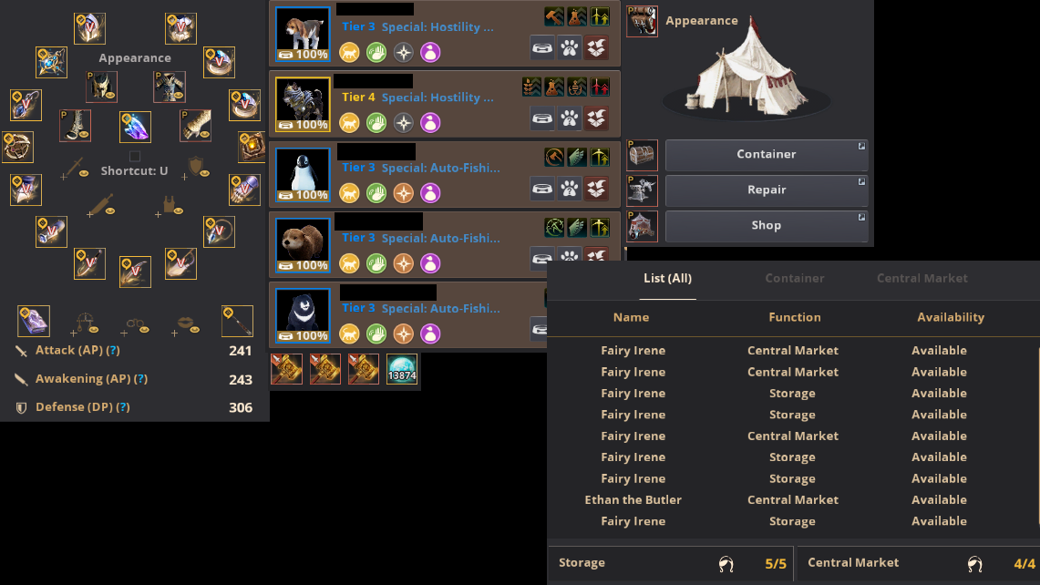This screenshot has height=585, width=1040.
Task: Toggle yellow follow-mode icon on penguin pet
Action: click(x=349, y=193)
